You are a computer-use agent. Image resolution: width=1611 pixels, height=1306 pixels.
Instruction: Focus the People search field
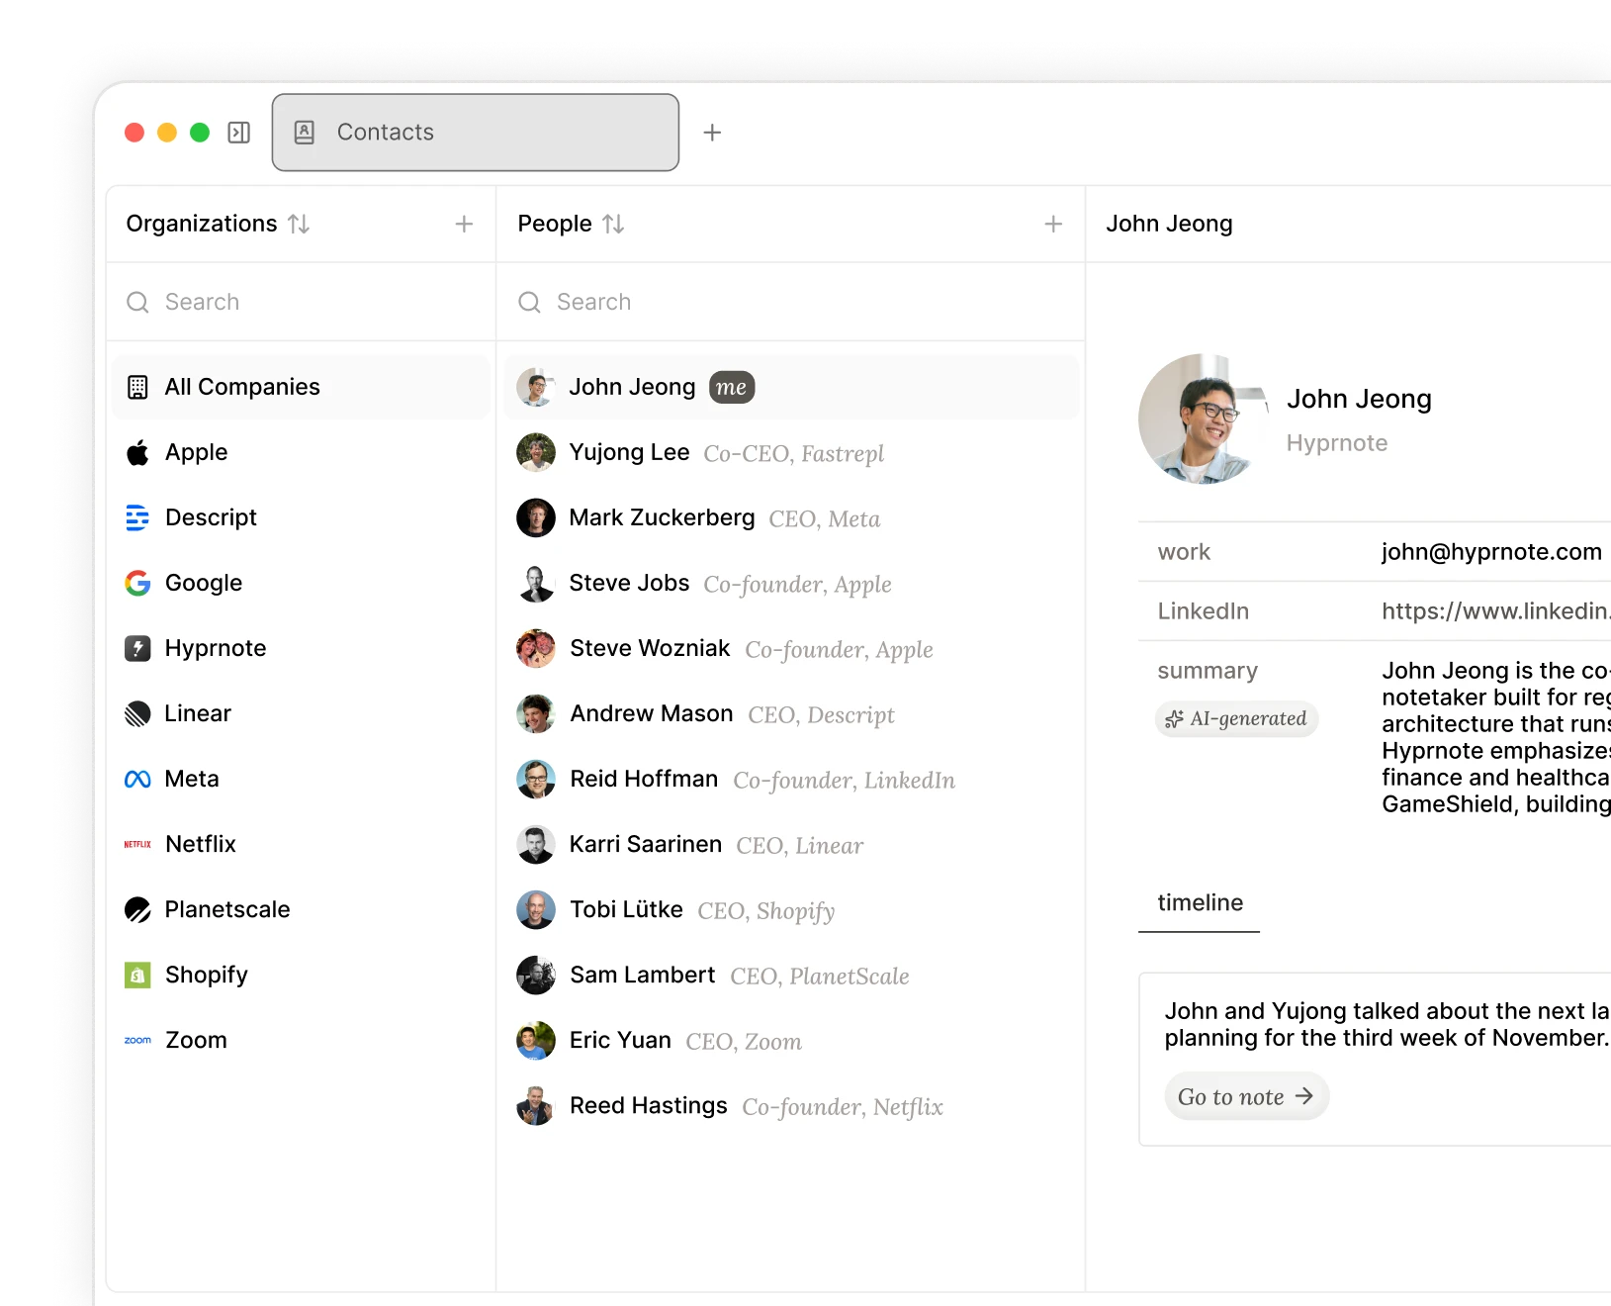(791, 302)
